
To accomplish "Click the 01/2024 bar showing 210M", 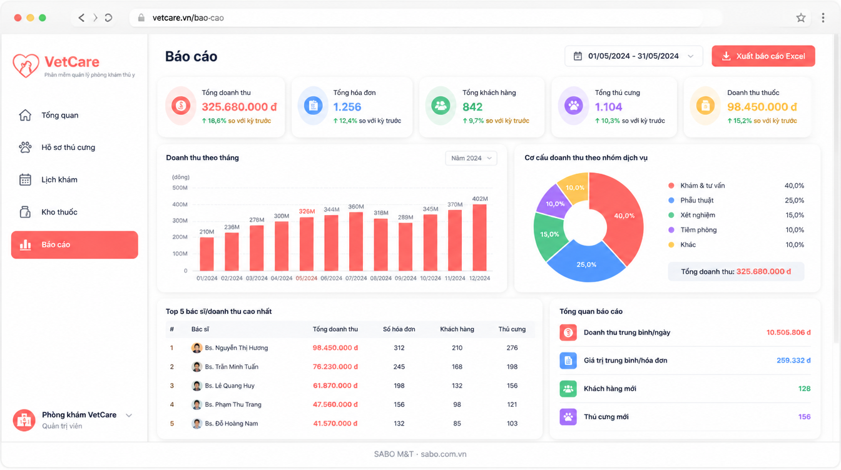I will coord(206,254).
